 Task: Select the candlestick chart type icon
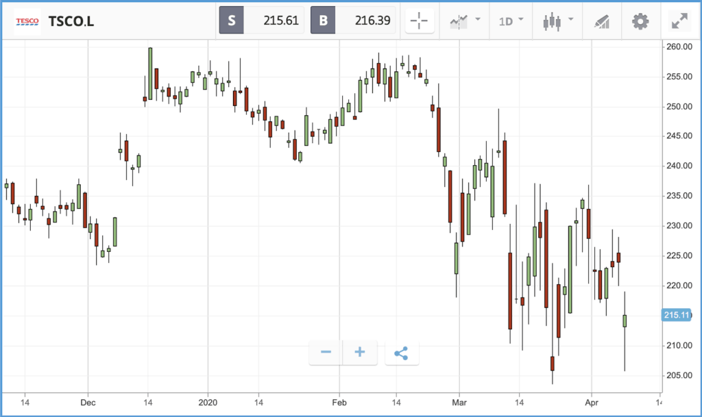coord(552,21)
